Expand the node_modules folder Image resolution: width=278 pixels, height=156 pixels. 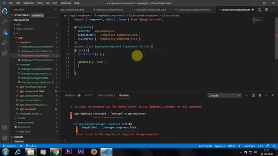[25, 29]
